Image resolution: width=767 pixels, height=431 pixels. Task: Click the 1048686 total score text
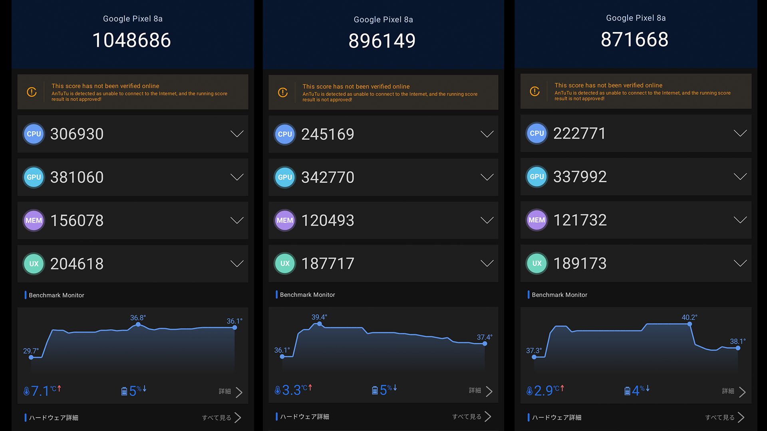(131, 40)
